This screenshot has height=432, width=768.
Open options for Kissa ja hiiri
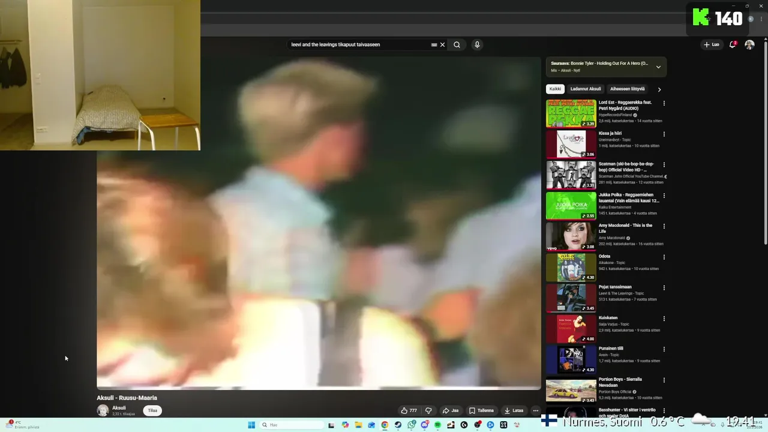point(664,134)
